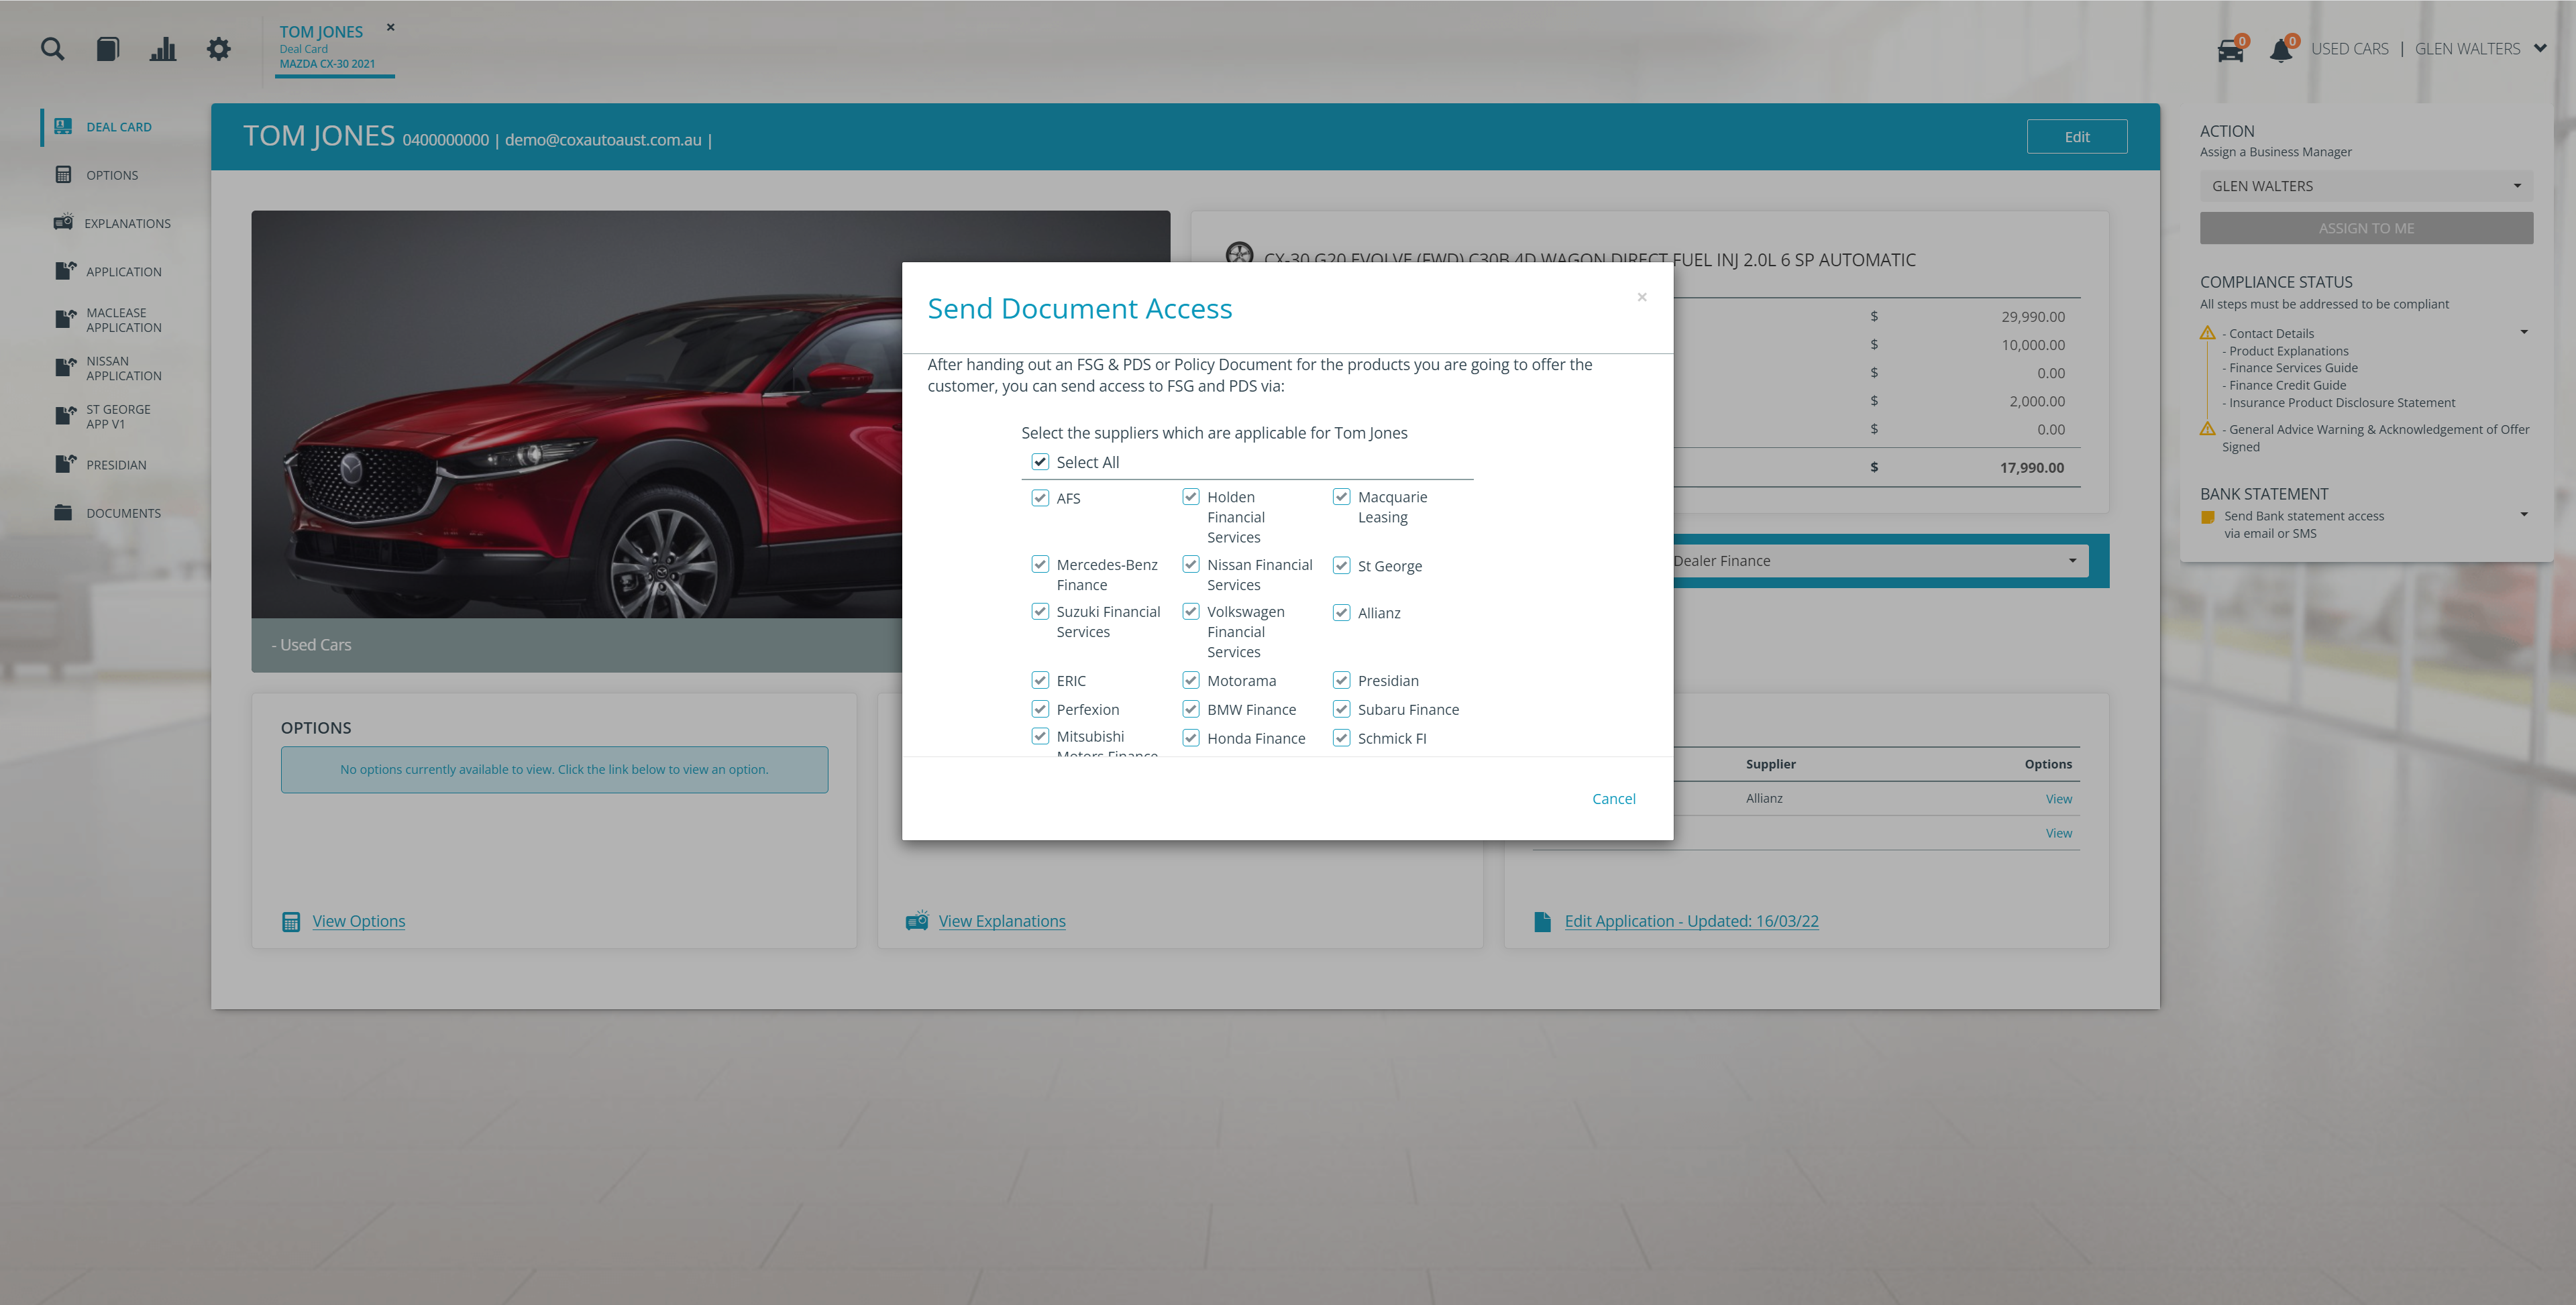Click the St George App V1 sidebar icon
Screen dimensions: 2576x1305
pos(65,415)
